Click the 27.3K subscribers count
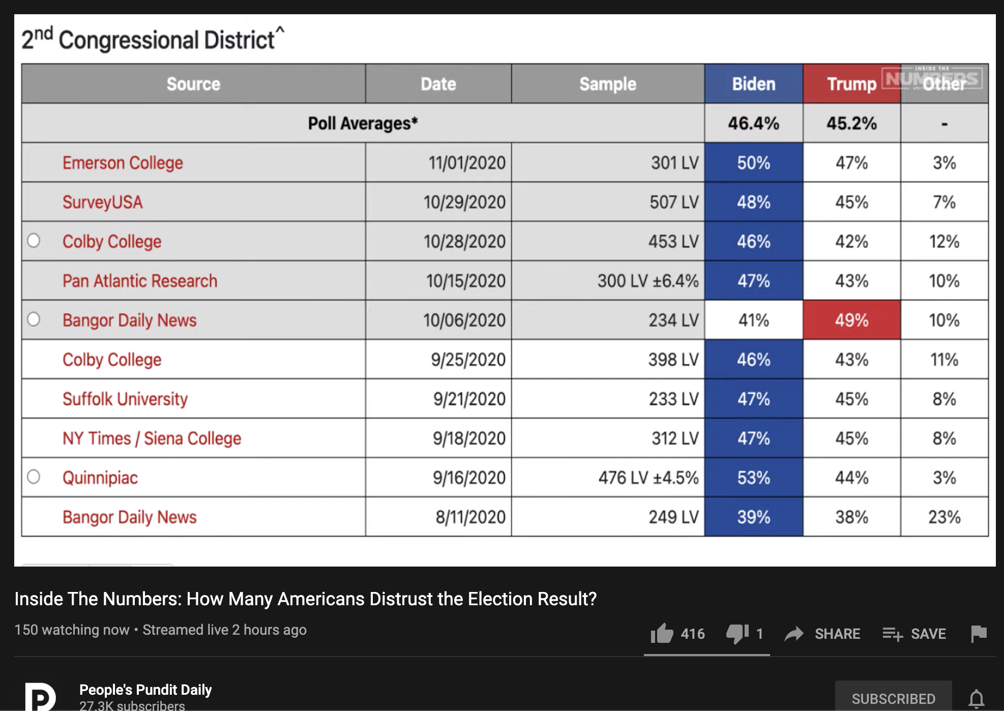The width and height of the screenshot is (1004, 711). point(132,705)
